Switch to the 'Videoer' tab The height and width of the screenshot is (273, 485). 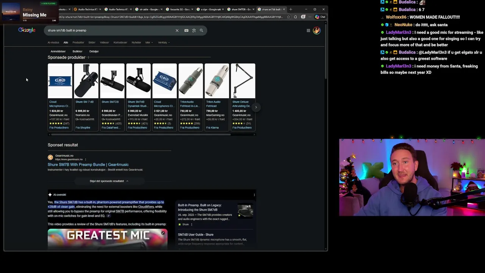click(x=105, y=42)
